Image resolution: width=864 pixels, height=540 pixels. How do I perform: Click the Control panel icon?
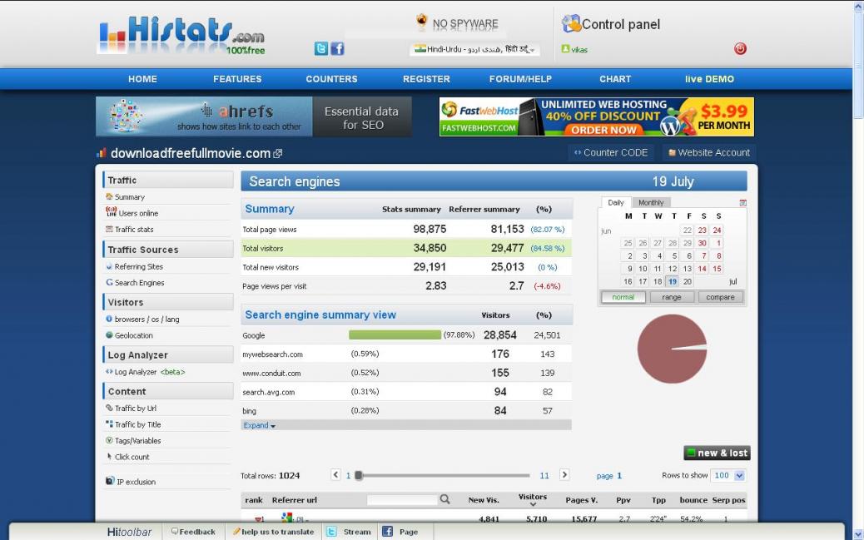tap(571, 23)
